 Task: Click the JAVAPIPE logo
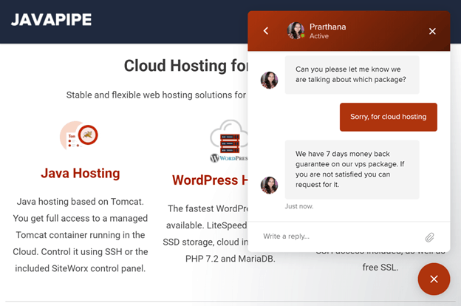[51, 20]
